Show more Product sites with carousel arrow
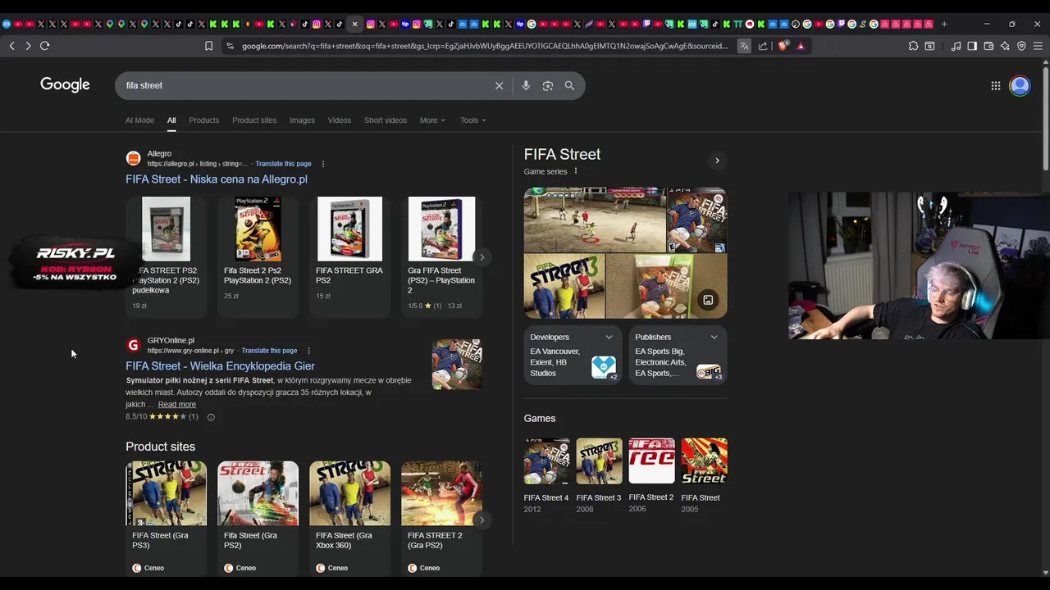The height and width of the screenshot is (590, 1050). pyautogui.click(x=482, y=520)
